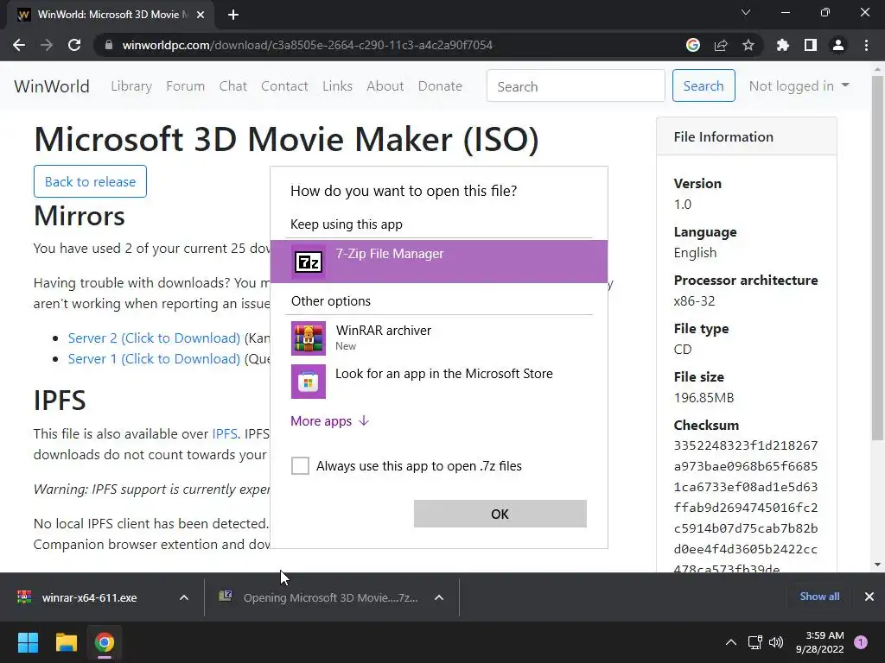Bookmark this page with the star icon
Image resolution: width=885 pixels, height=663 pixels.
point(748,45)
